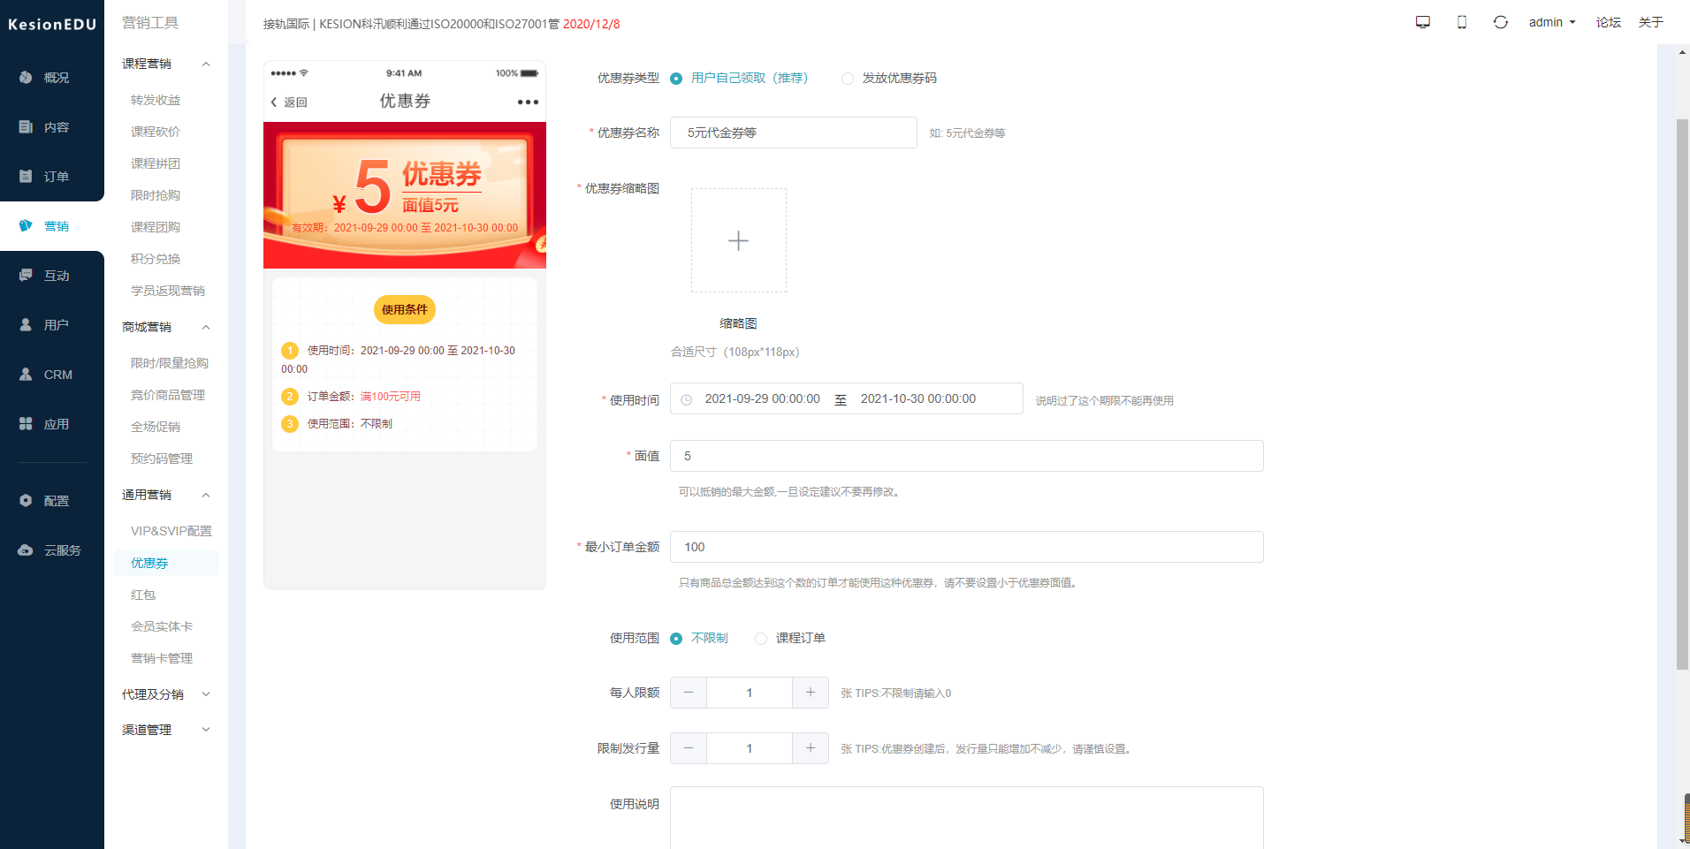Click the 优惠券名称 input field
This screenshot has width=1690, height=849.
coord(793,133)
